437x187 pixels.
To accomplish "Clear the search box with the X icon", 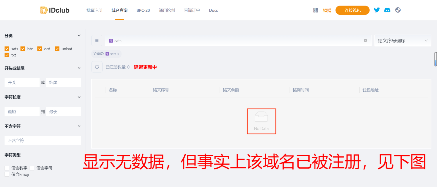I will tap(365, 40).
